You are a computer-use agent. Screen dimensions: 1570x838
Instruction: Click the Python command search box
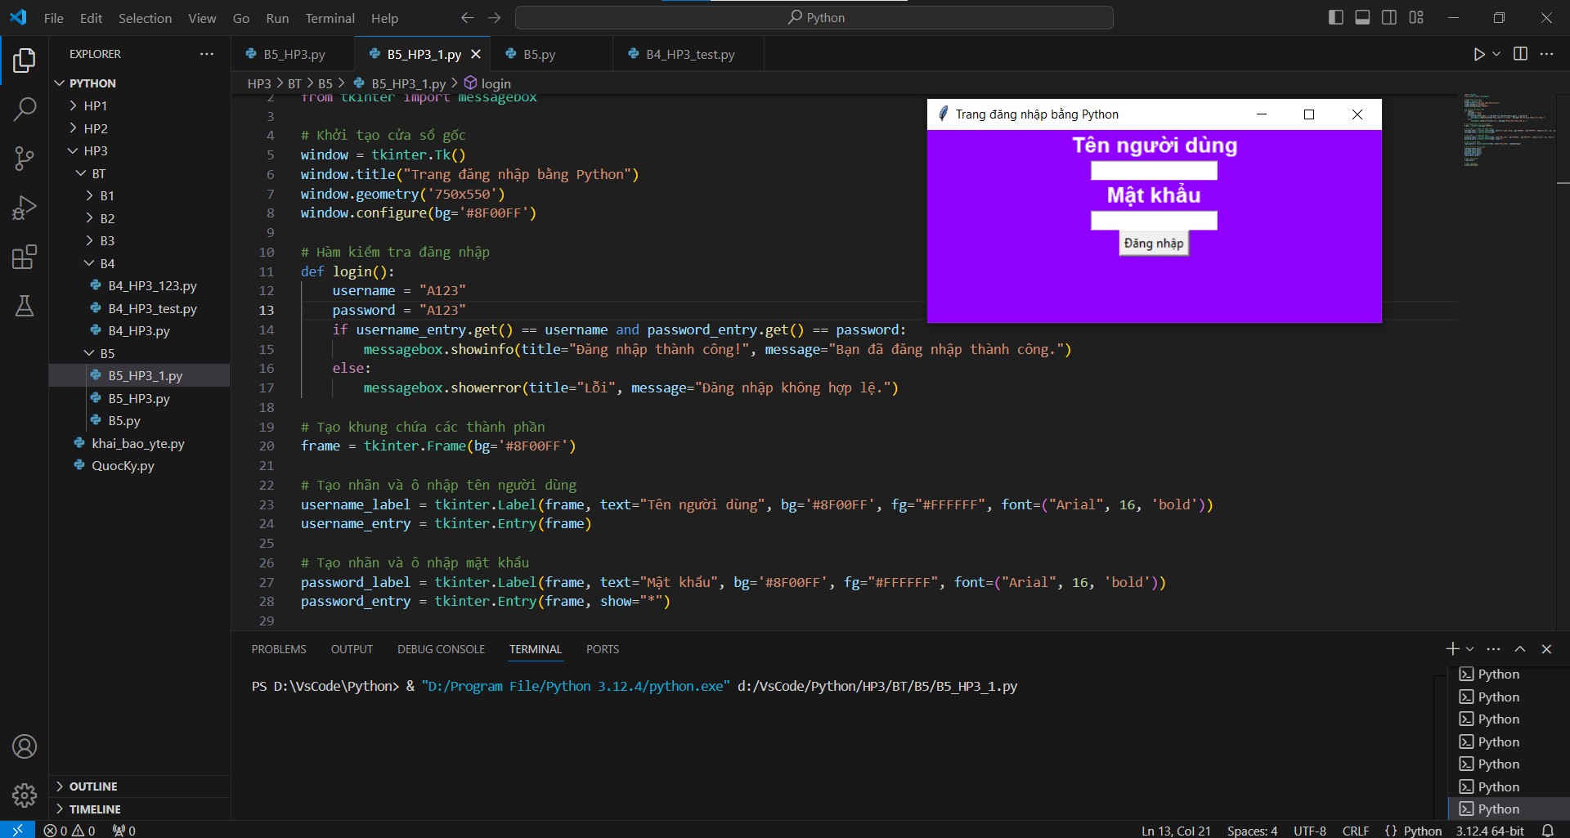click(814, 17)
